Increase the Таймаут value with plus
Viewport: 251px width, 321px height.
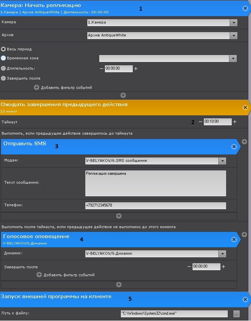click(235, 122)
